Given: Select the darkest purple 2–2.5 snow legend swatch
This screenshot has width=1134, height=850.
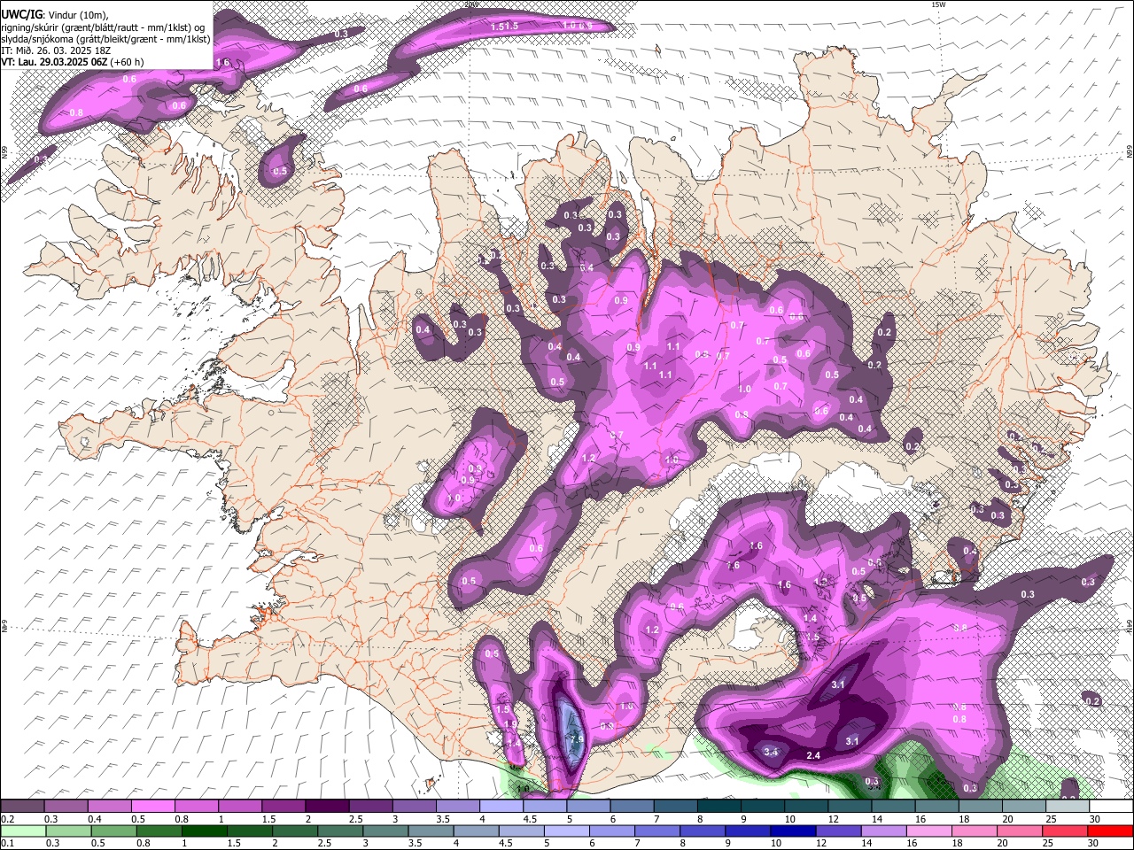Looking at the screenshot, I should tap(326, 806).
